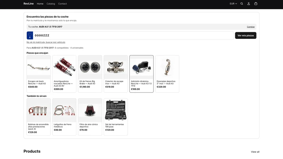Open the Contact menu item

(x=63, y=4)
